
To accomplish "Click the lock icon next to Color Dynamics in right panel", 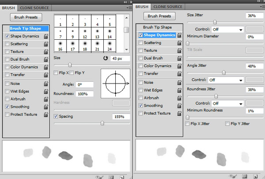I will [179, 66].
